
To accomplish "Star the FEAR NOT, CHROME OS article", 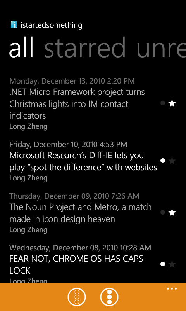I will pyautogui.click(x=172, y=264).
